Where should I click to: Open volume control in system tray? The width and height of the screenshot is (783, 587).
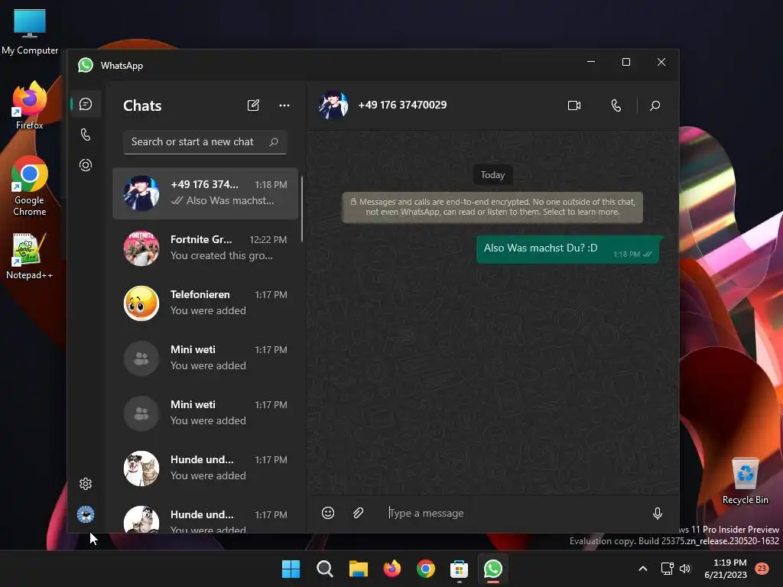tap(685, 569)
